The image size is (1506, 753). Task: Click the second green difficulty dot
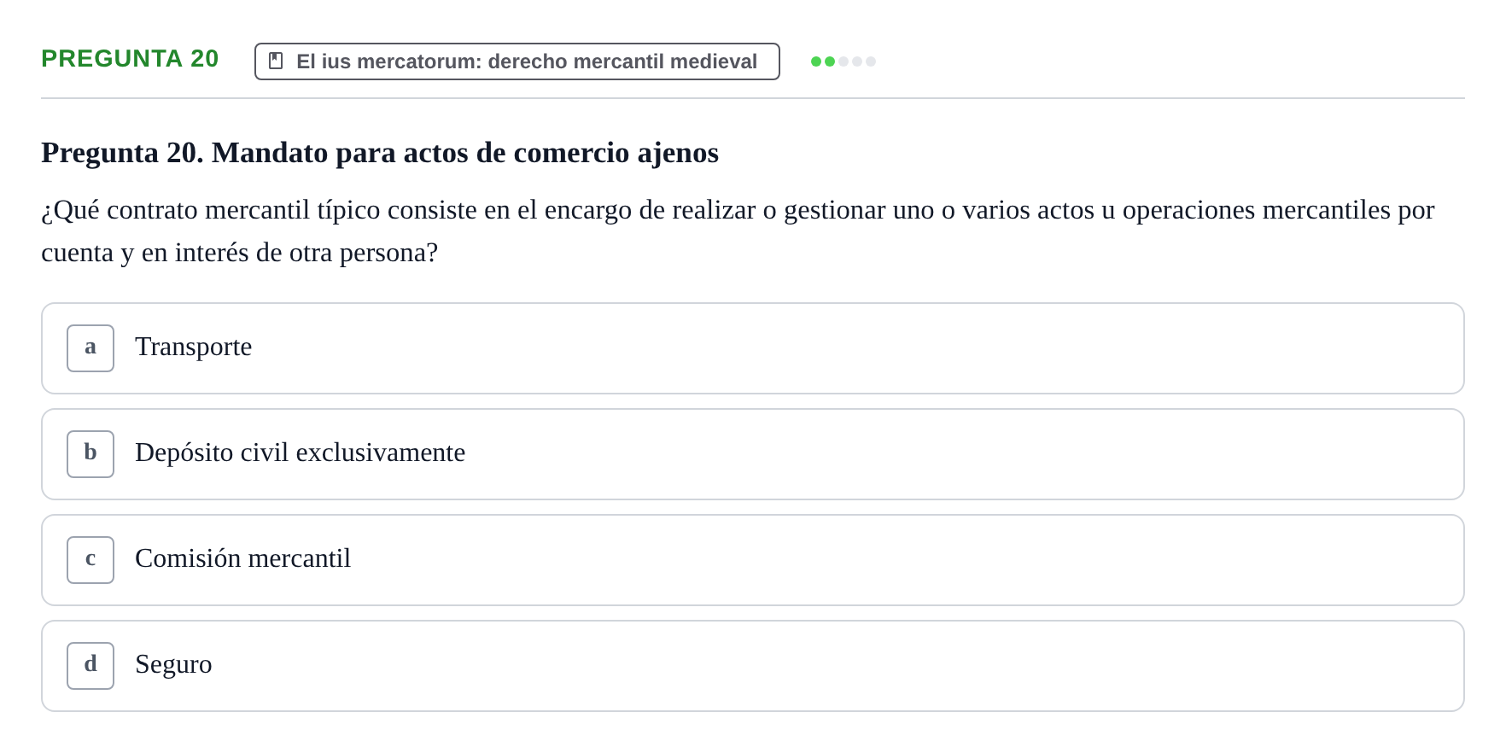[x=830, y=61]
